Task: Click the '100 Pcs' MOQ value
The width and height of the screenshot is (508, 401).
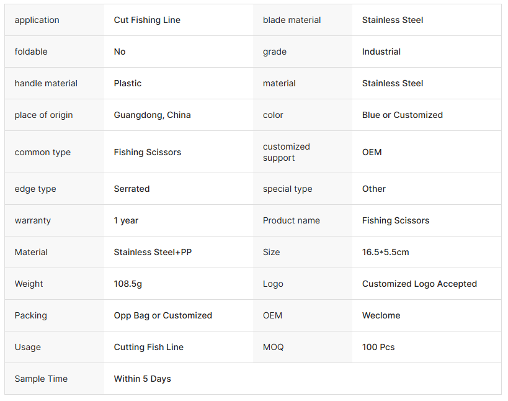Action: [x=378, y=347]
